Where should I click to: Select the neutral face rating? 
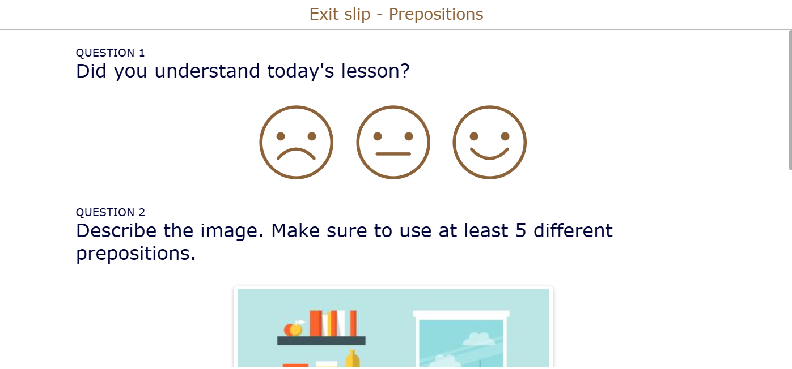tap(393, 142)
